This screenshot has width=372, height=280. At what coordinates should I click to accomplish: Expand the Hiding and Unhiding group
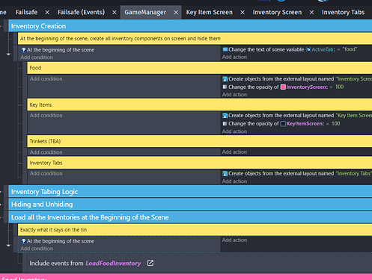(1, 205)
